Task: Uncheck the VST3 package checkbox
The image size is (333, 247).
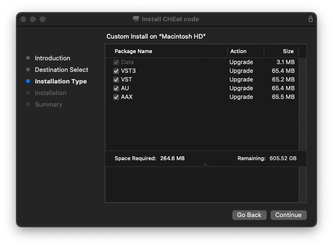Action: (x=116, y=71)
